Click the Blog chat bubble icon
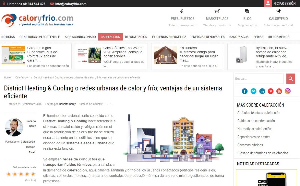The image size is (300, 186). pyautogui.click(x=247, y=11)
